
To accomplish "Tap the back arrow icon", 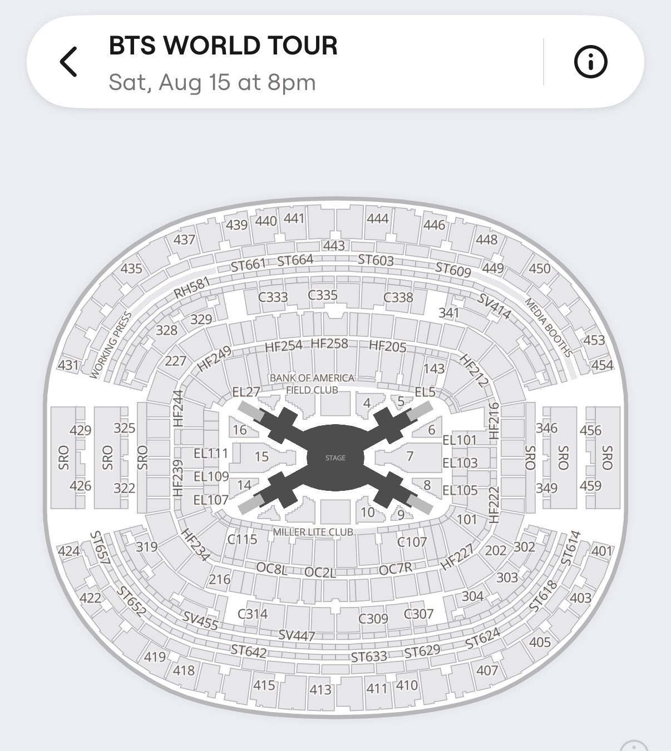I will [68, 62].
